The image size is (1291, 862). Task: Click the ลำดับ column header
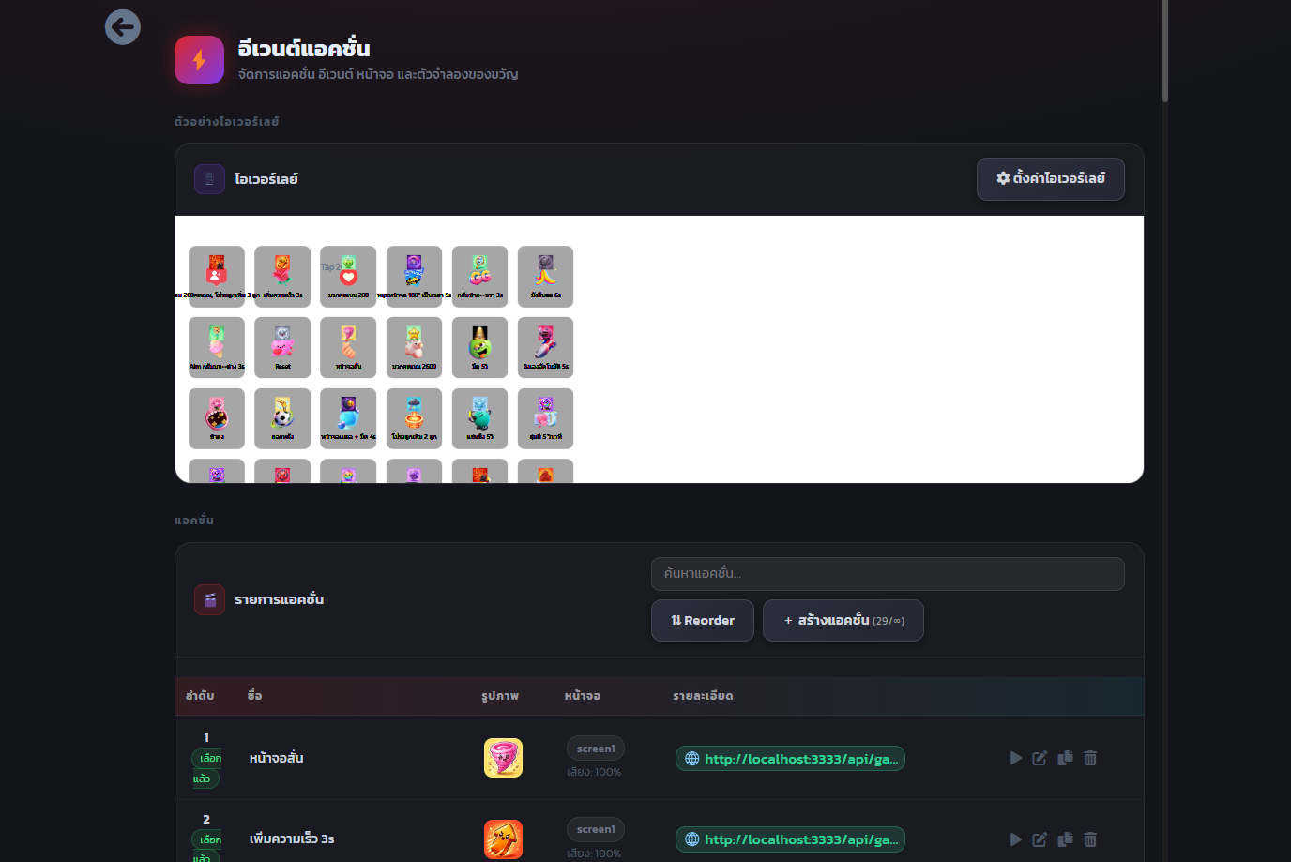pos(200,696)
